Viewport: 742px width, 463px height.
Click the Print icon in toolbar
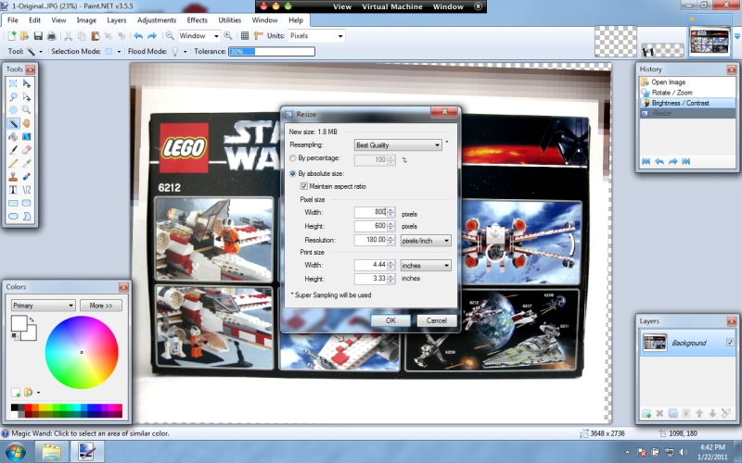(52, 36)
